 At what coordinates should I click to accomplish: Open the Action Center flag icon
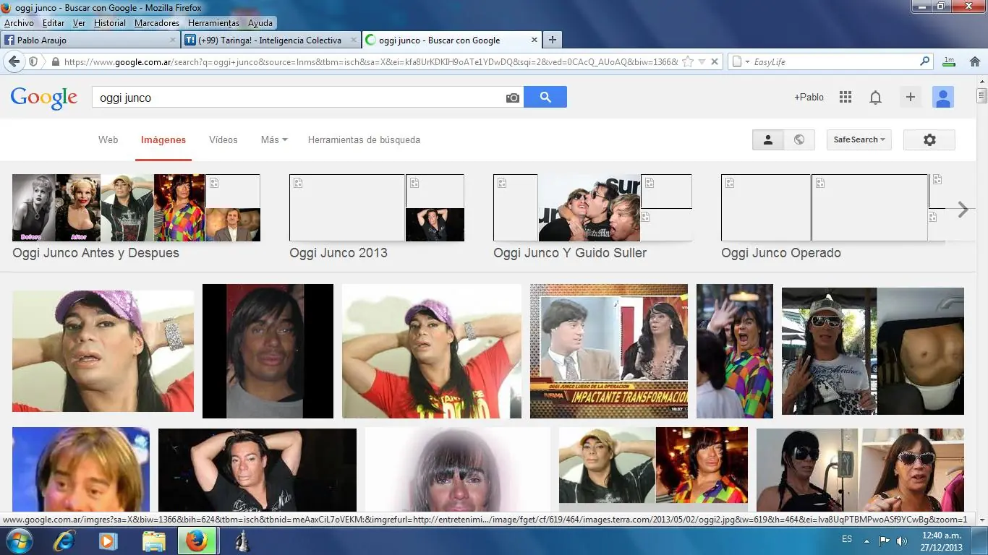pyautogui.click(x=884, y=541)
